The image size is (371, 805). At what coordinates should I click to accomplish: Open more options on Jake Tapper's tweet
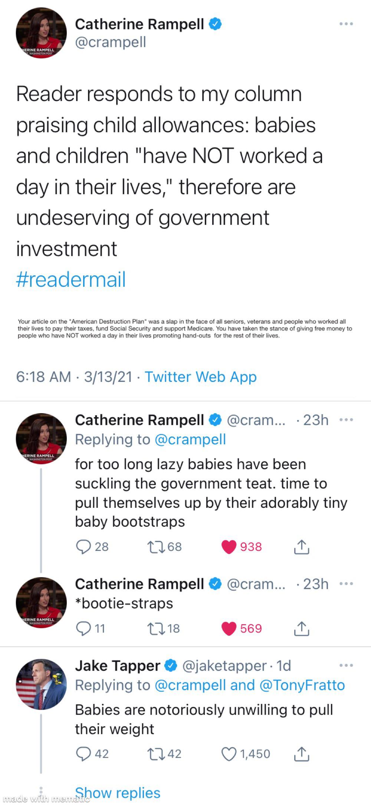[347, 665]
